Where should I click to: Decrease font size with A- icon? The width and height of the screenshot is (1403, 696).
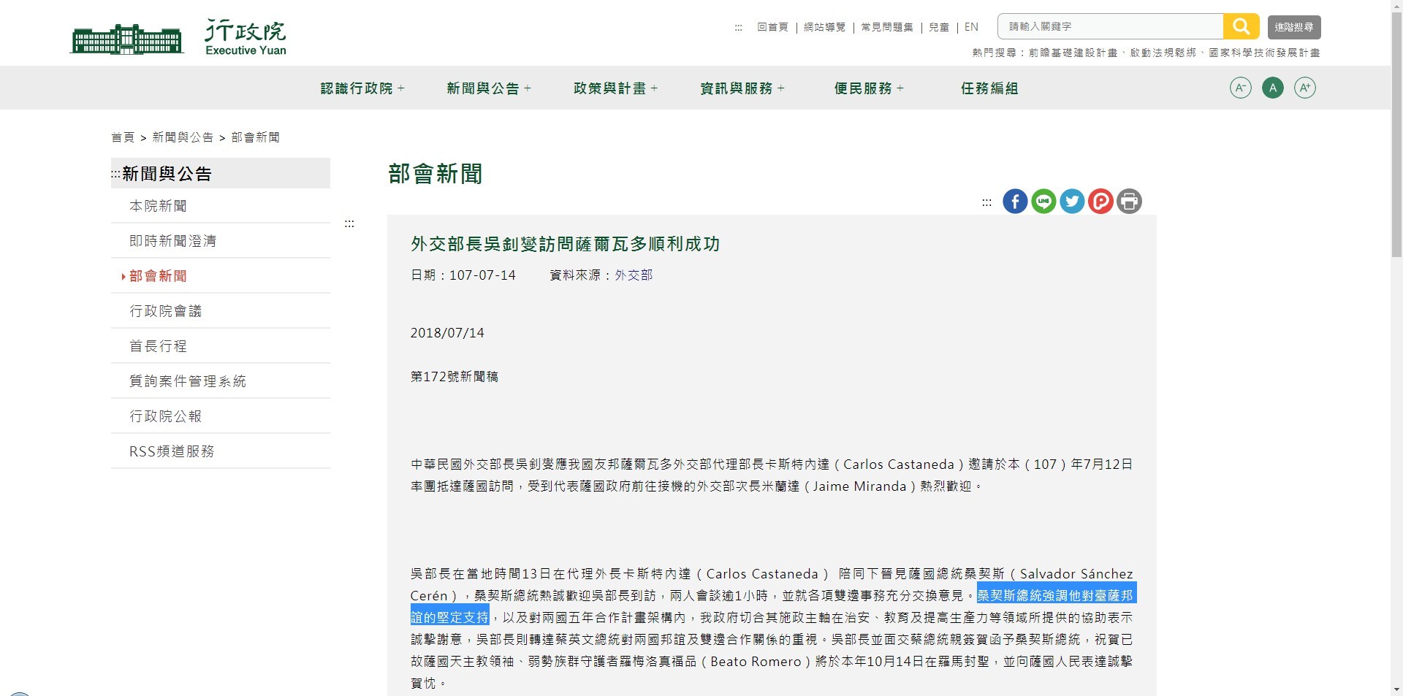pos(1241,88)
